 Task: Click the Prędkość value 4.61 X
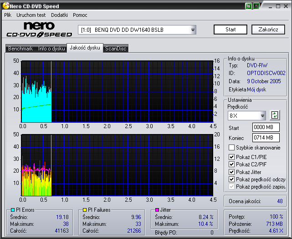(276, 231)
